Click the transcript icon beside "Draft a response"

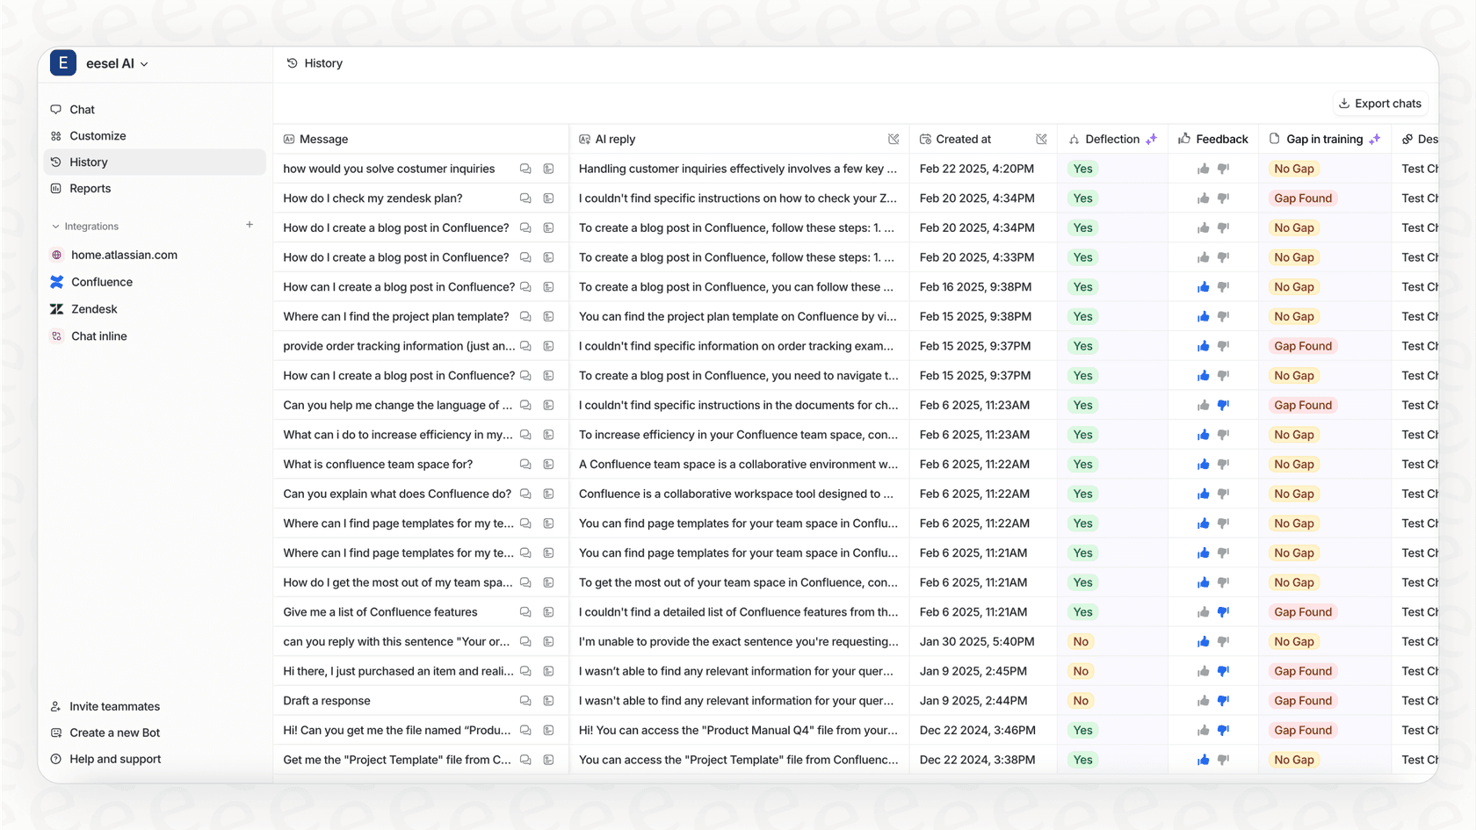click(x=549, y=701)
